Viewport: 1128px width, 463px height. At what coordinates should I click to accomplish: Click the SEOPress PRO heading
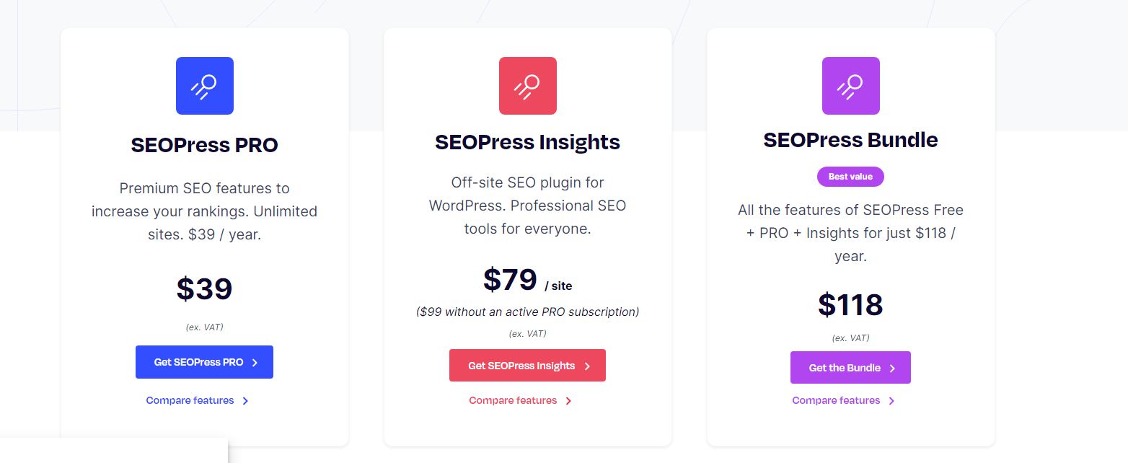click(204, 145)
